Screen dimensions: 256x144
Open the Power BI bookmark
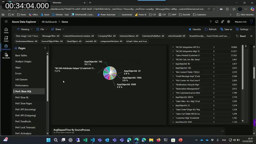click(141, 15)
